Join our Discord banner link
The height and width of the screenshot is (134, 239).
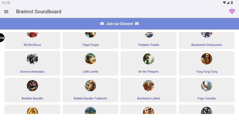(x=119, y=24)
